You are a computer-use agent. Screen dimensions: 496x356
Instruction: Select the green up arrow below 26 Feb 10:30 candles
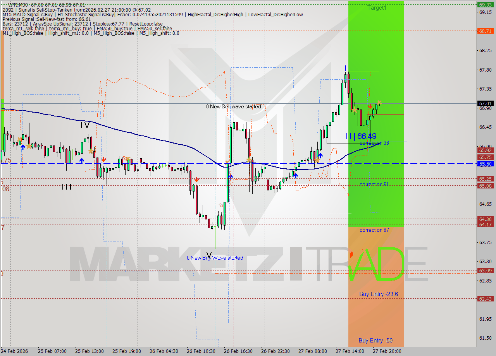(x=231, y=177)
